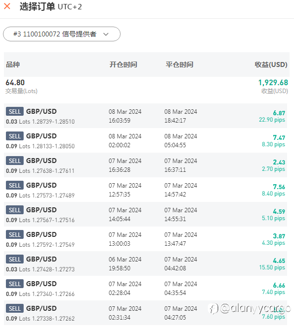Select the 品种 column header
294x327 pixels.
[13, 65]
